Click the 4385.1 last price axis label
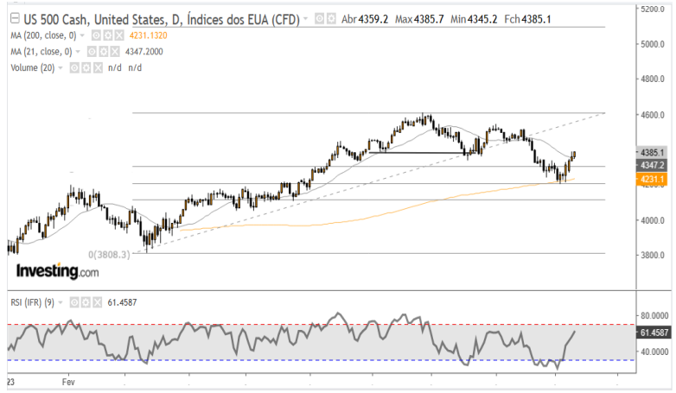Viewport: 676px width, 393px height. [652, 153]
